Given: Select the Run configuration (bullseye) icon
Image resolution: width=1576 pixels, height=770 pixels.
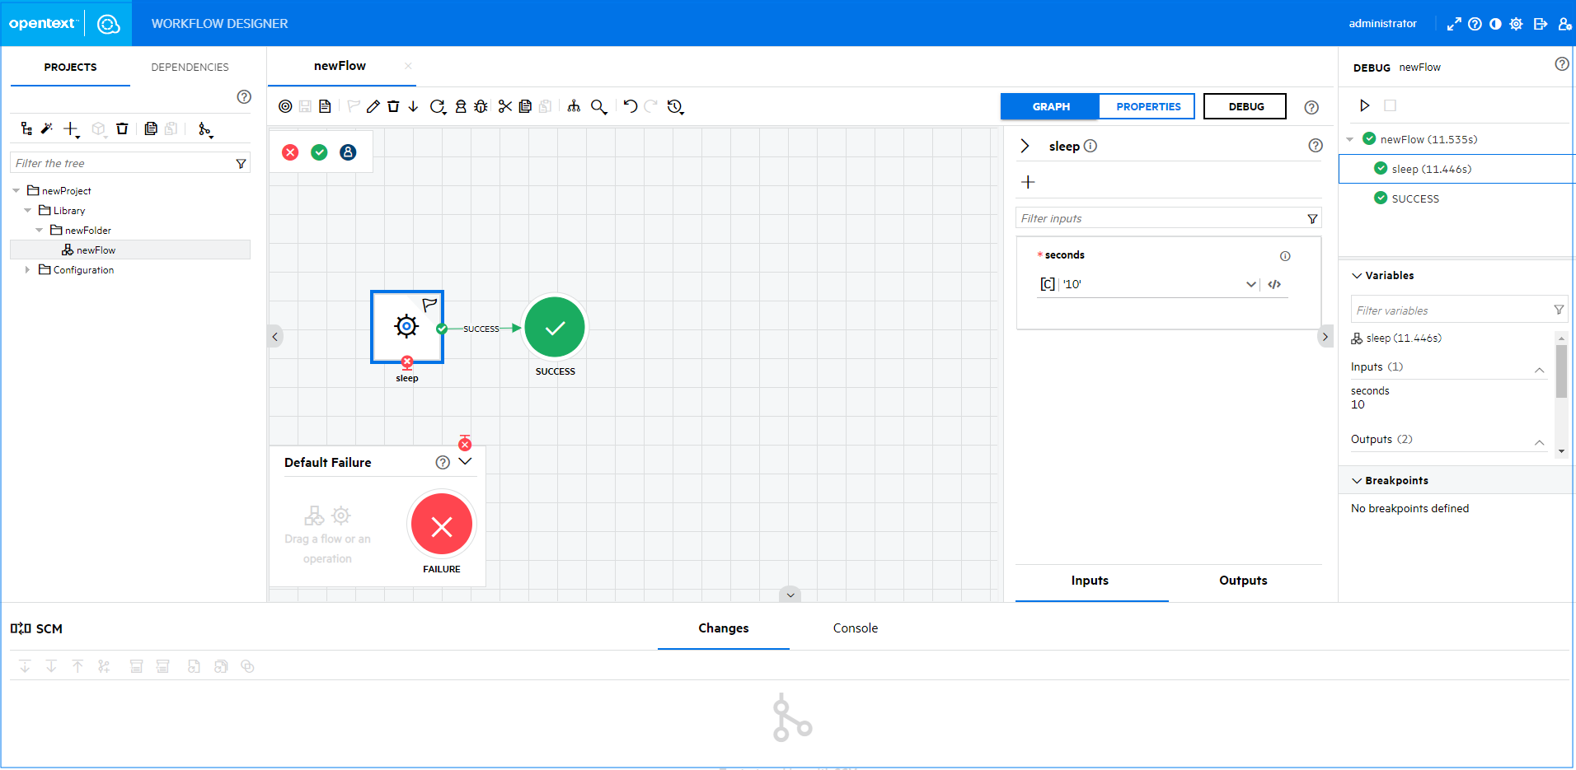Looking at the screenshot, I should click(285, 105).
